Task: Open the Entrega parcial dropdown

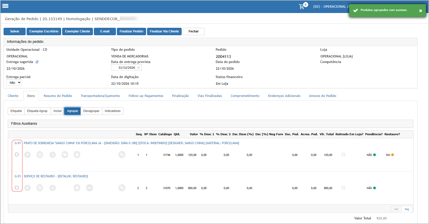Action: click(x=14, y=83)
